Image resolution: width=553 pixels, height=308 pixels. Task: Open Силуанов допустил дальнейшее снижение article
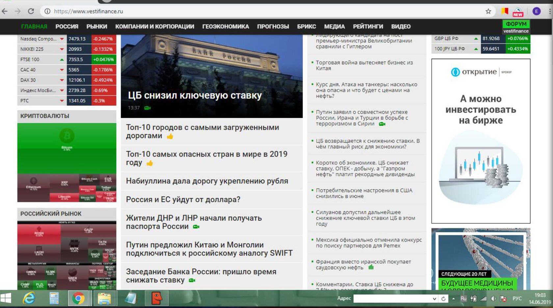(x=365, y=218)
